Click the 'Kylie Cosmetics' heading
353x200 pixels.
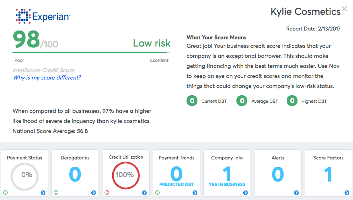click(x=306, y=12)
